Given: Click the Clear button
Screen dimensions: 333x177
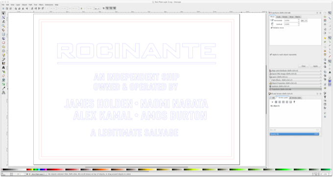Looking at the screenshot, I should pos(304,66).
